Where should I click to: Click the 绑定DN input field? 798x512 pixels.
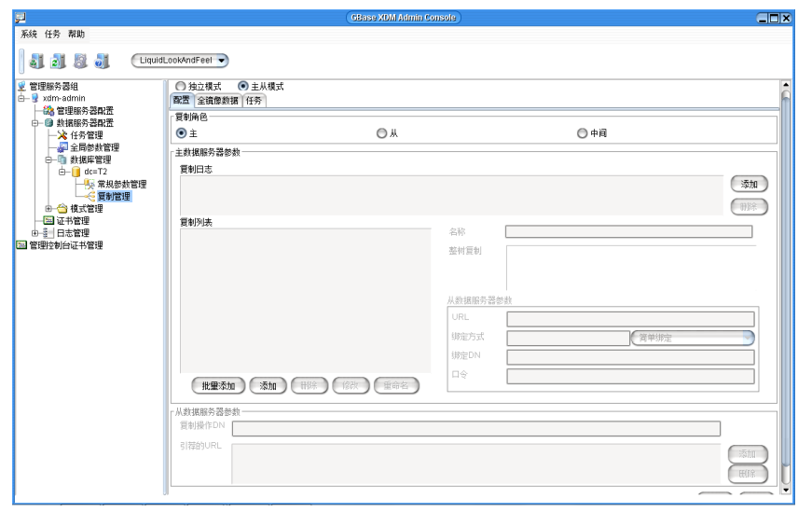[630, 357]
